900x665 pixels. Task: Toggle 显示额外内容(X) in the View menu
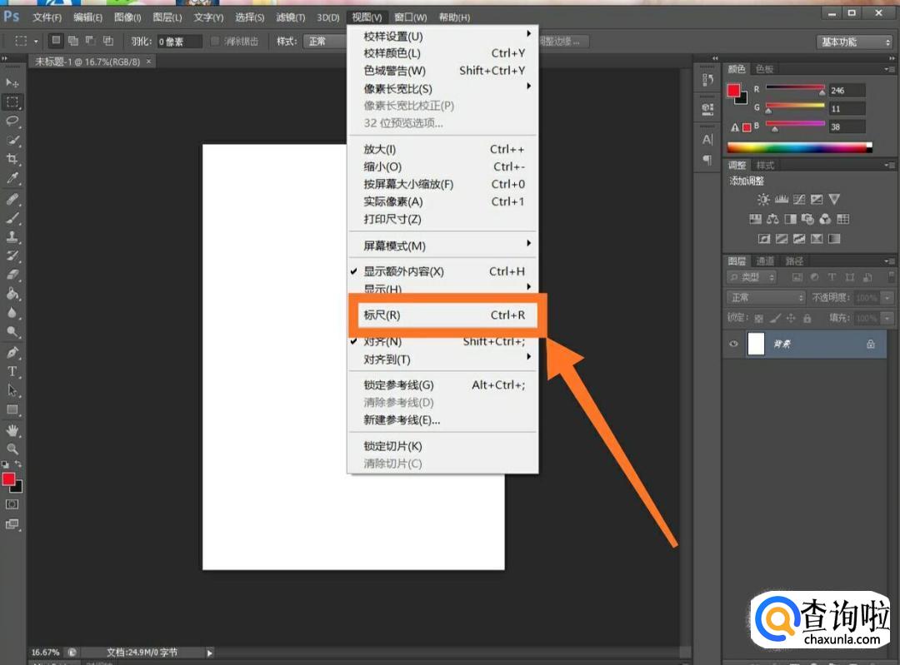(x=404, y=271)
